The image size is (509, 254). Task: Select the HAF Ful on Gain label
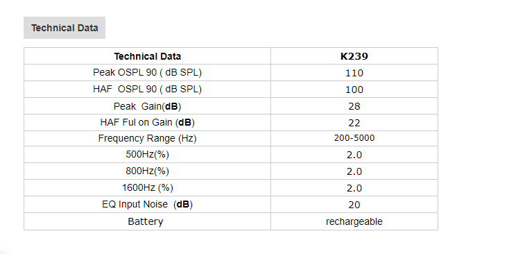coord(148,122)
